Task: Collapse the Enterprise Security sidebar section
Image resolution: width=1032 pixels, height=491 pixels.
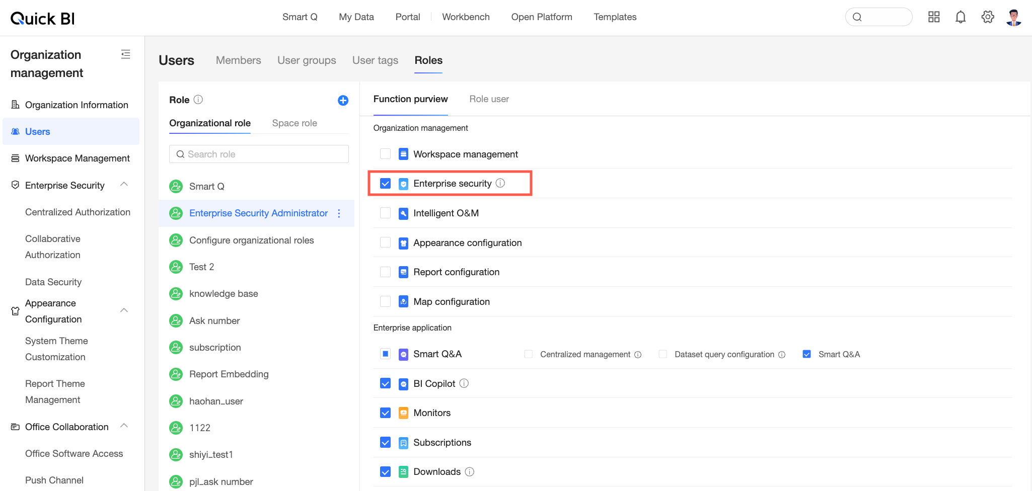Action: pyautogui.click(x=124, y=185)
